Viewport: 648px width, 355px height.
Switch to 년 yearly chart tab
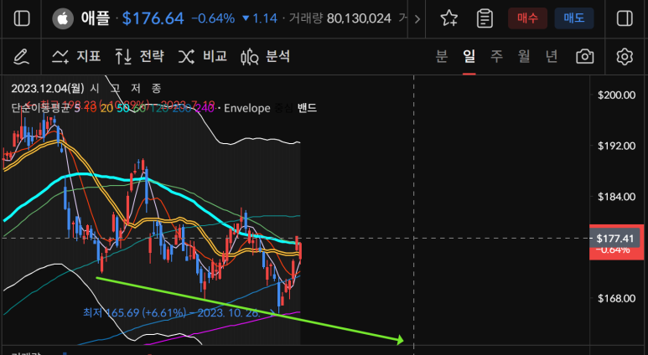(x=552, y=56)
